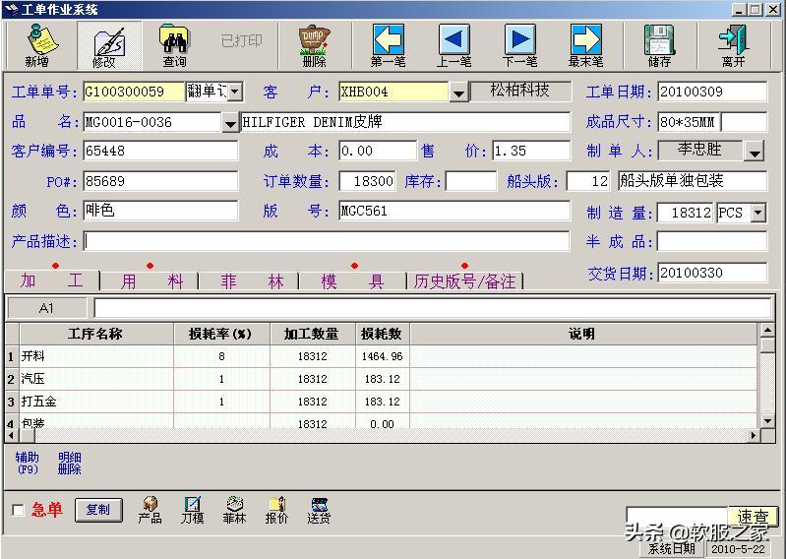786x559 pixels.
Task: Check the 急单 (rush order) checkbox
Action: (x=18, y=510)
